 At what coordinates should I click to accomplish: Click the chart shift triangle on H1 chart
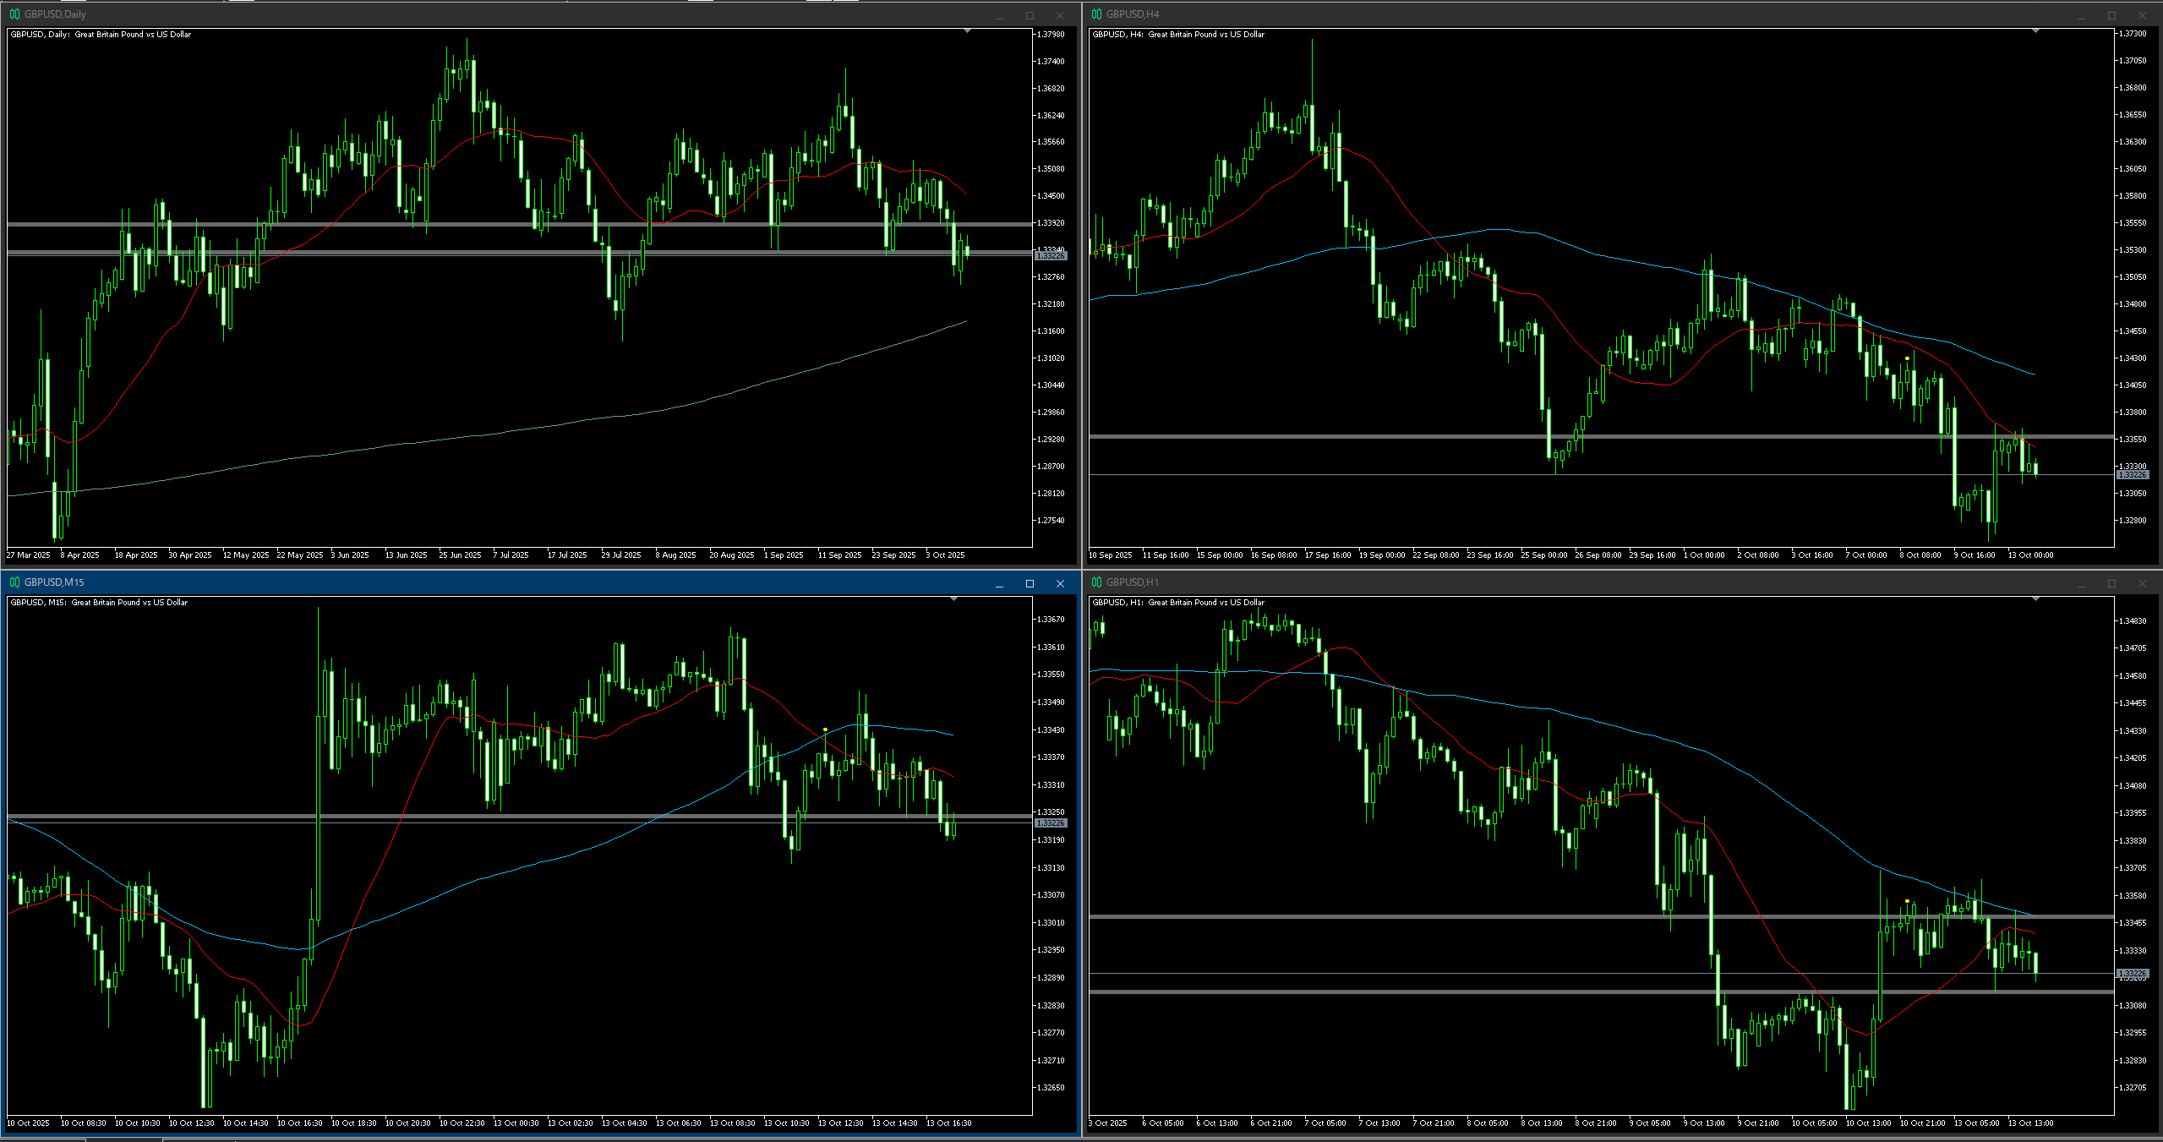(2035, 599)
